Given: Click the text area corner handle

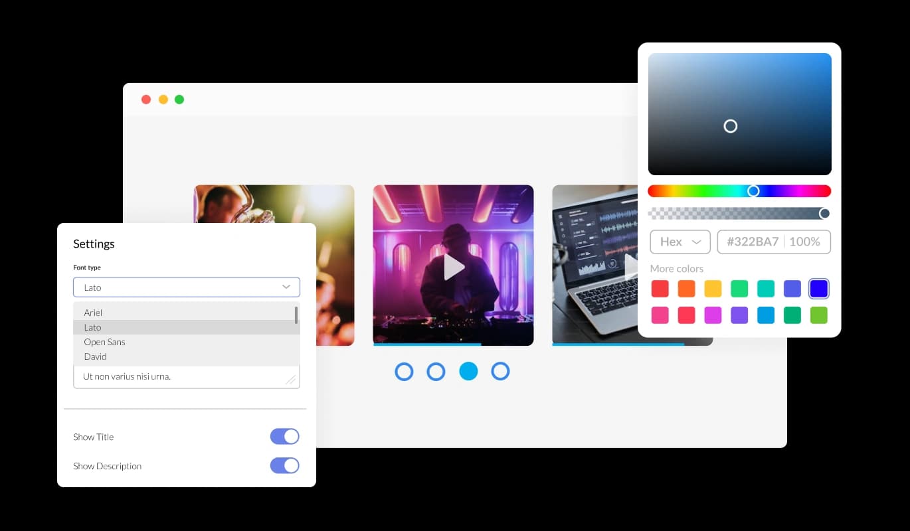Looking at the screenshot, I should click(290, 380).
